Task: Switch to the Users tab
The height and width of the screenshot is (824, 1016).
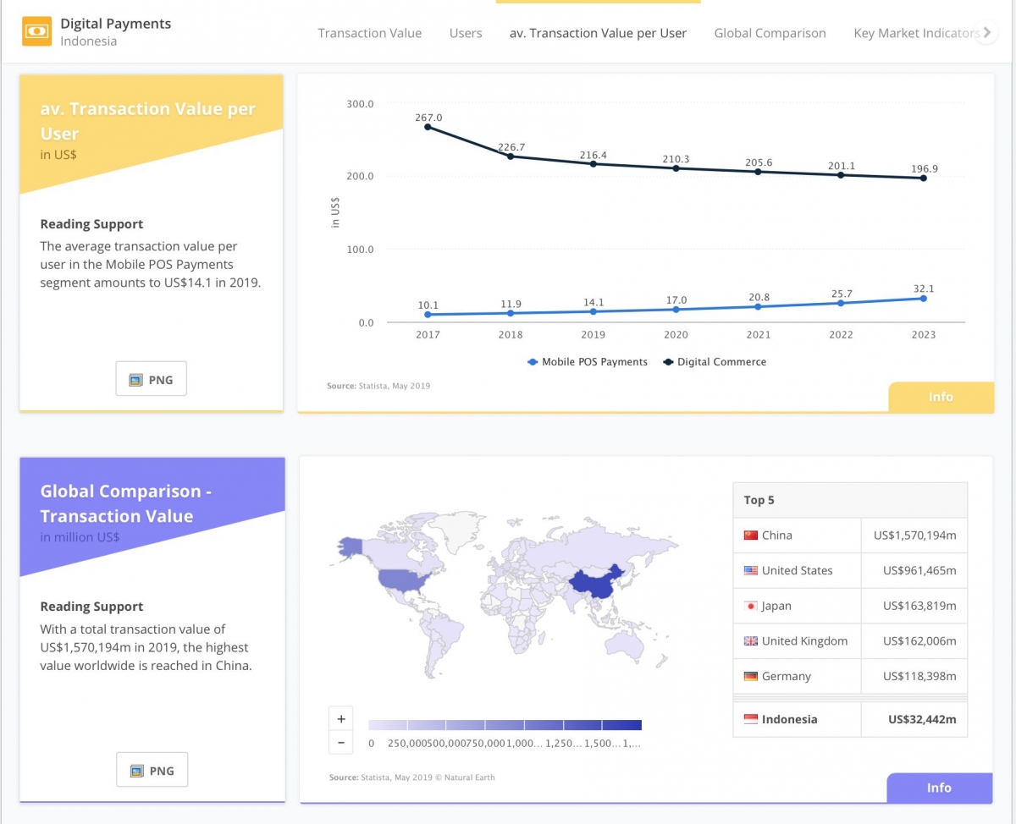Action: point(466,33)
